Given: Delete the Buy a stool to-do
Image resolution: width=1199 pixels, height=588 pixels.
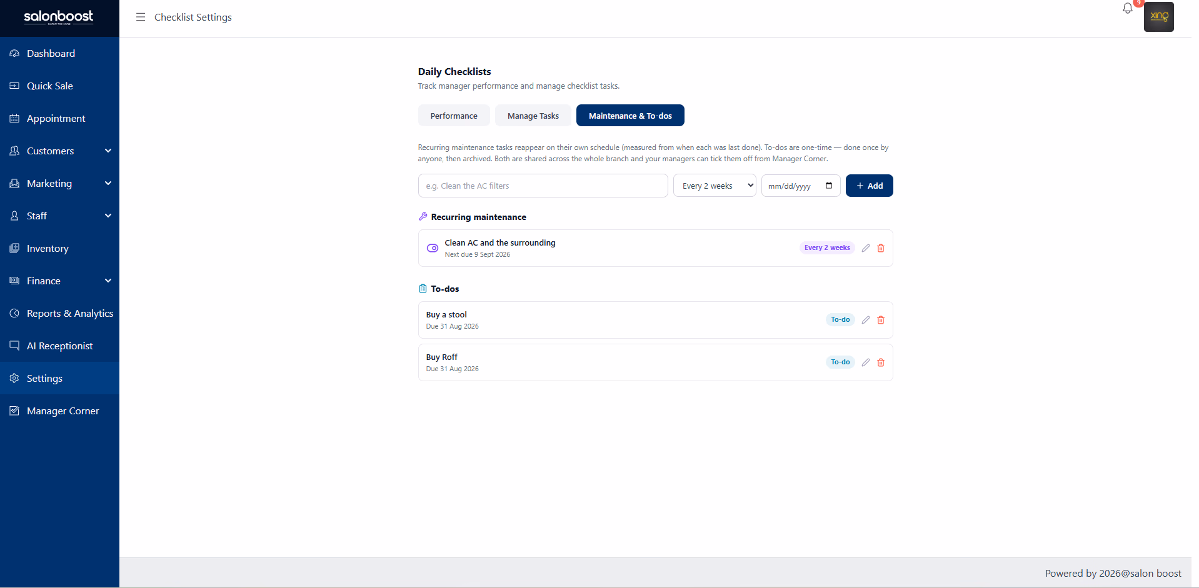Looking at the screenshot, I should click(x=881, y=320).
